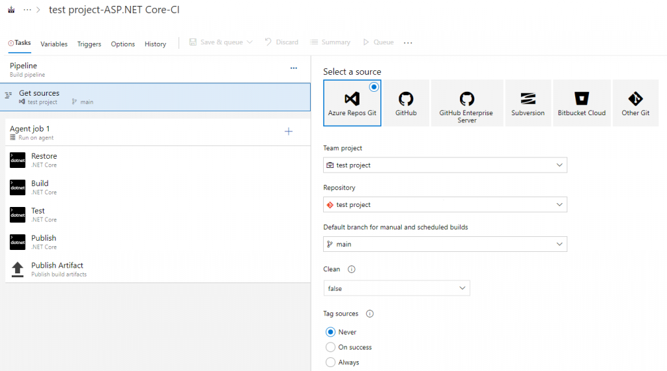Click Tag sources info icon
The image size is (667, 371).
click(370, 314)
